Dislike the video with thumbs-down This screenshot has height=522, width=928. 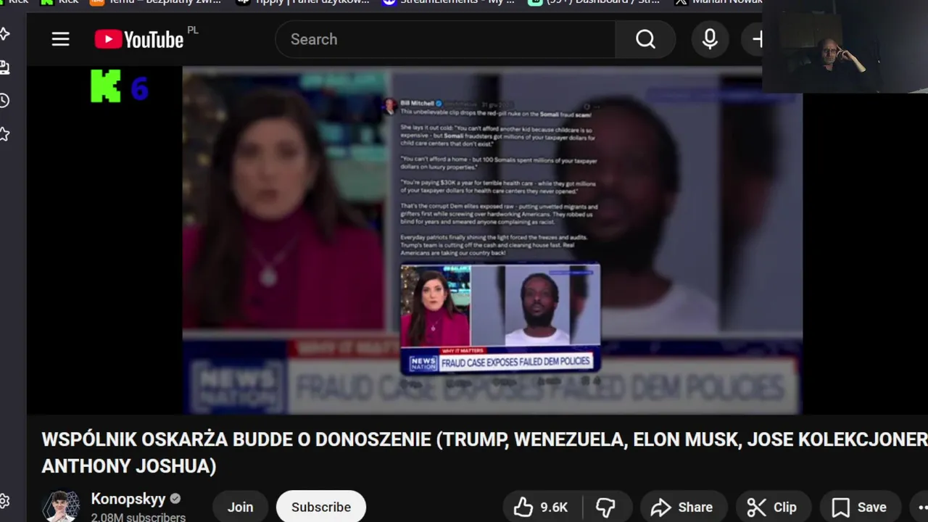[605, 507]
